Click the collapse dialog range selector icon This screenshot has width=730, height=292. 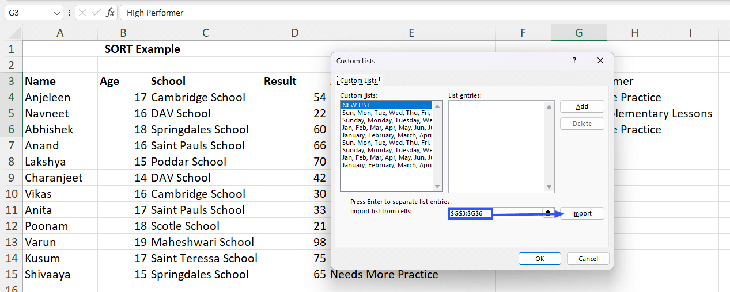tap(548, 213)
